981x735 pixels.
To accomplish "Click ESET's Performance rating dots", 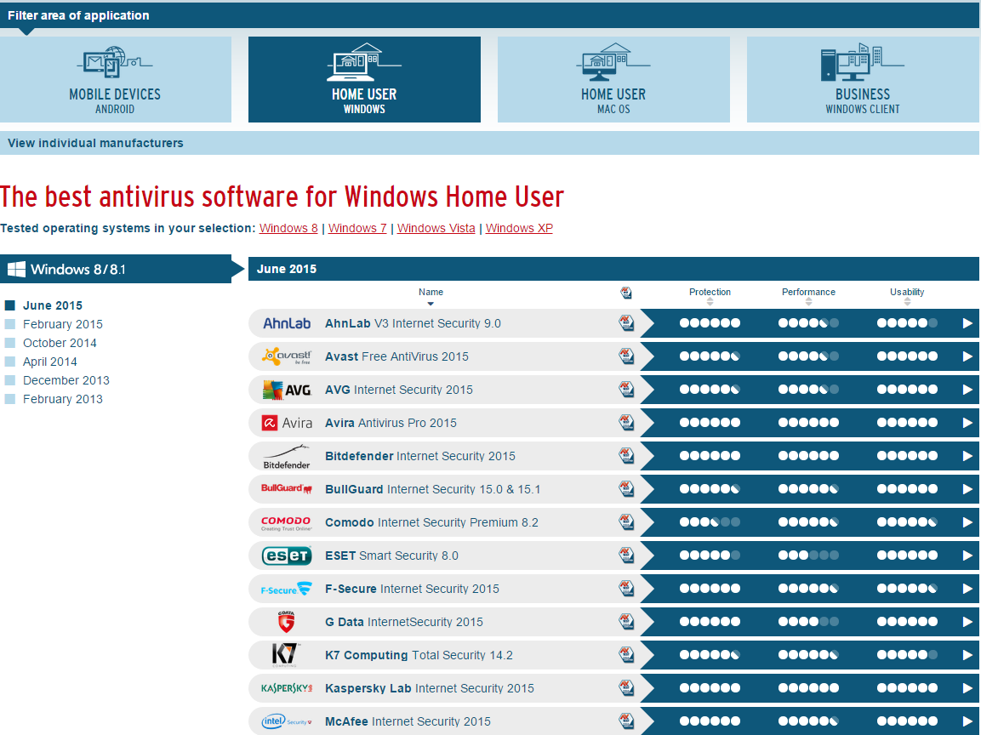I will [x=808, y=556].
